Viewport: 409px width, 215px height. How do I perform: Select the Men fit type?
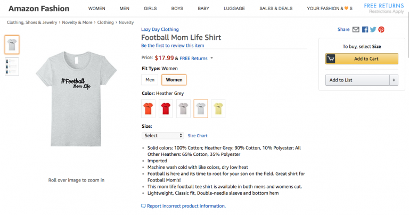pos(150,80)
